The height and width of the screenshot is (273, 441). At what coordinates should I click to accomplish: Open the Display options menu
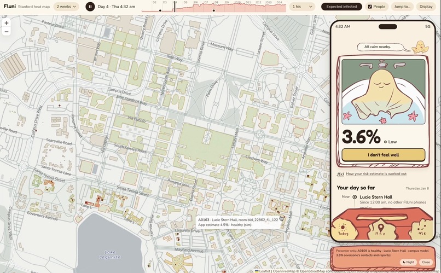(x=426, y=7)
